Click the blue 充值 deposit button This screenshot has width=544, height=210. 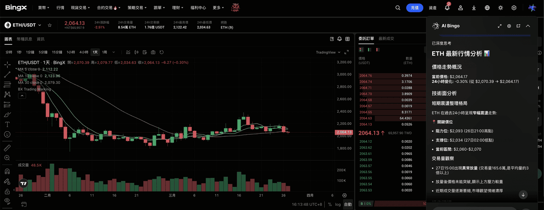(415, 8)
